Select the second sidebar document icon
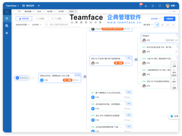This screenshot has height=136, width=182. (7, 26)
